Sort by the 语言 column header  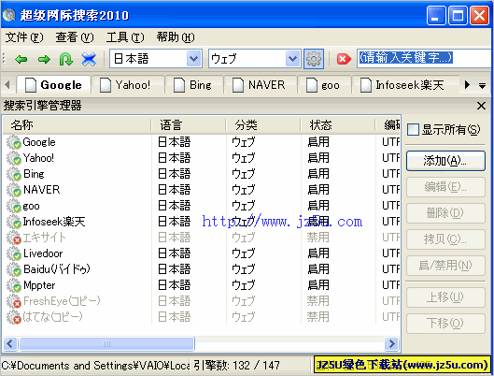pyautogui.click(x=189, y=125)
